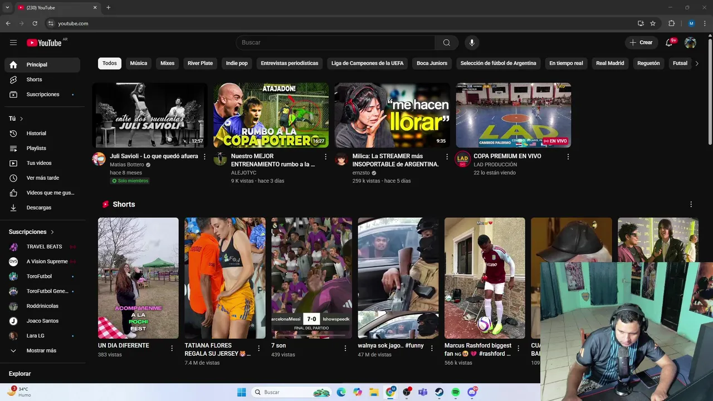Open options for Juli Savioli video
713x401 pixels.
[x=204, y=157]
